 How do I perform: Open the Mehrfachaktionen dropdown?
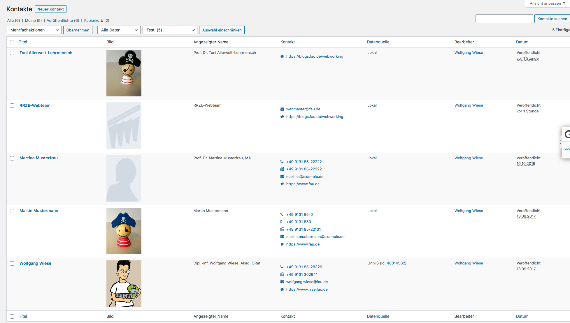point(34,30)
